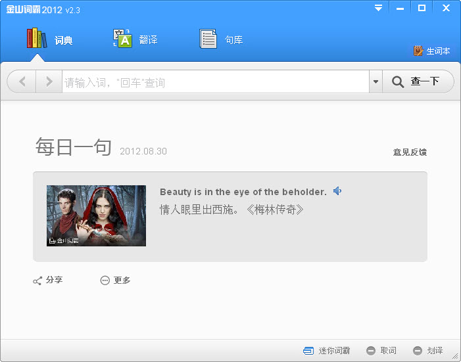Open the 意见反馈 feedback link

click(x=410, y=152)
